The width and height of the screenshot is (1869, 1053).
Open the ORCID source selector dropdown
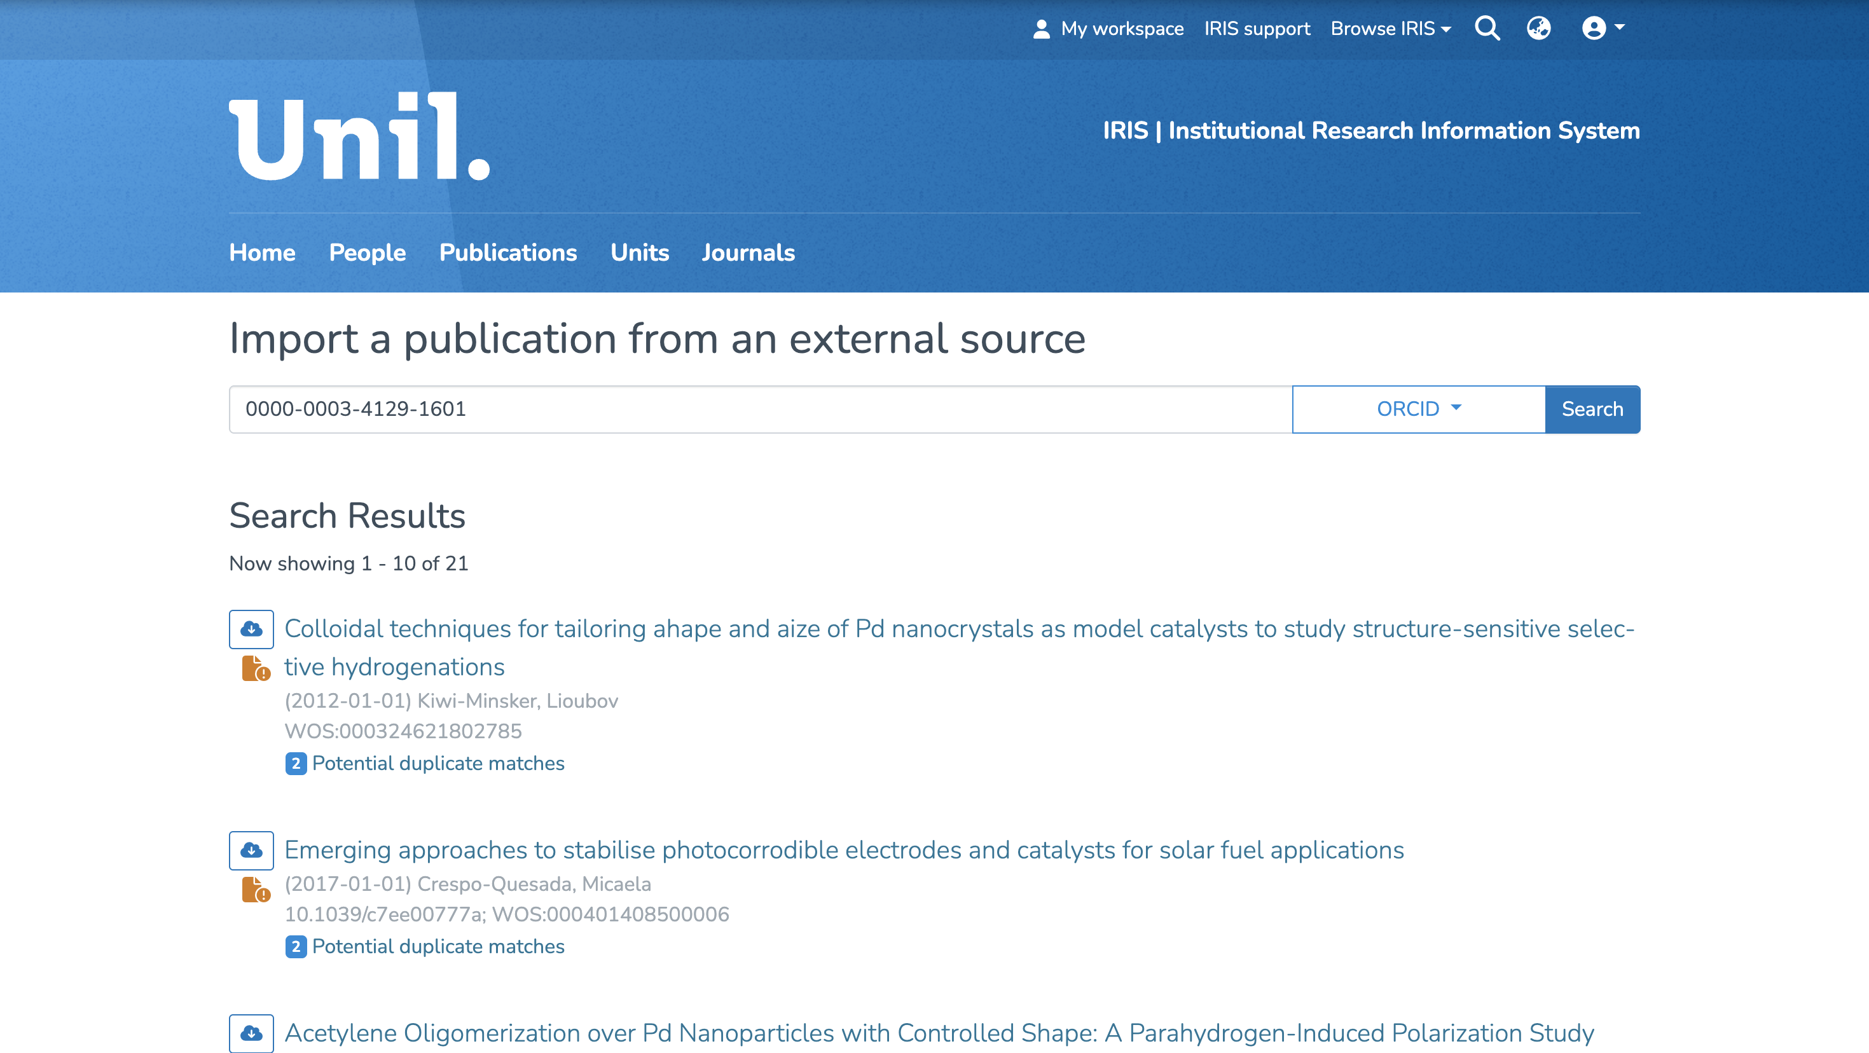(1418, 410)
